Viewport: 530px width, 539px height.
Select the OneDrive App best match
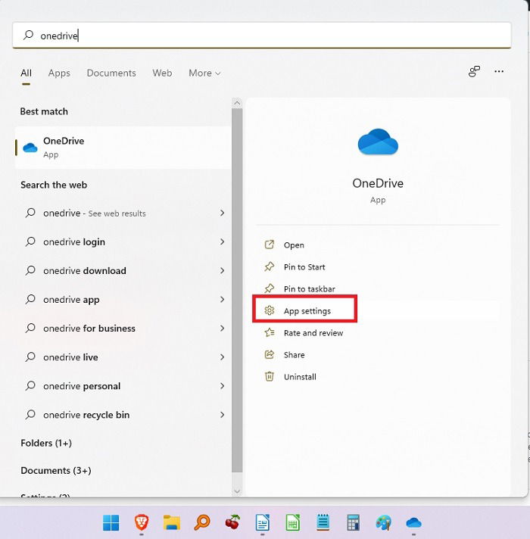pos(123,148)
